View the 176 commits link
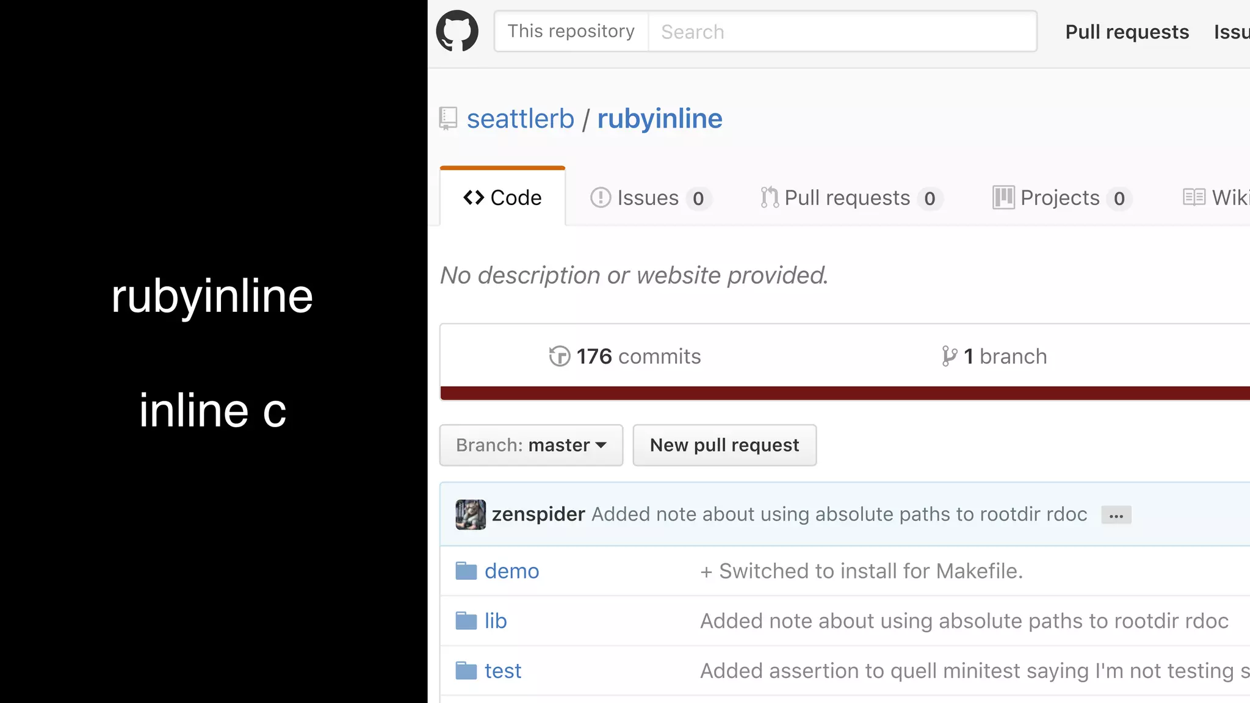1250x703 pixels. click(x=625, y=356)
